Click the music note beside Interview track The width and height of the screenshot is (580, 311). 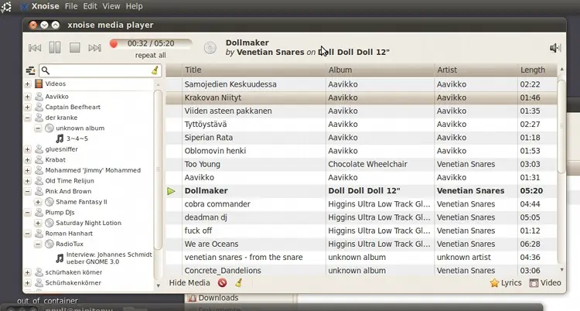tap(60, 258)
